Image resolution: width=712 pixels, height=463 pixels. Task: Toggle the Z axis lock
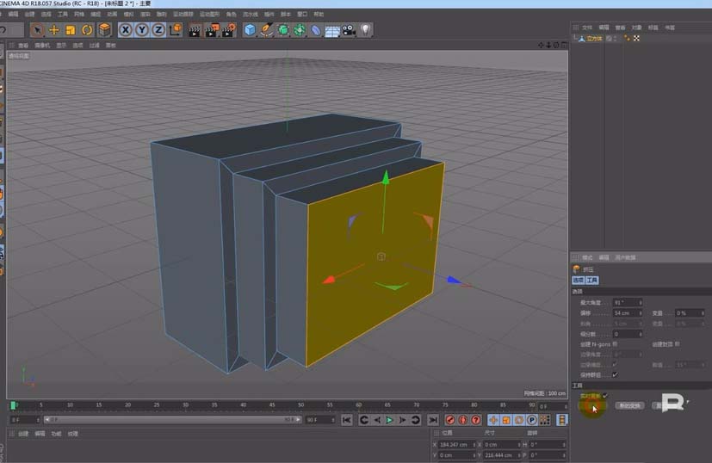pyautogui.click(x=158, y=30)
